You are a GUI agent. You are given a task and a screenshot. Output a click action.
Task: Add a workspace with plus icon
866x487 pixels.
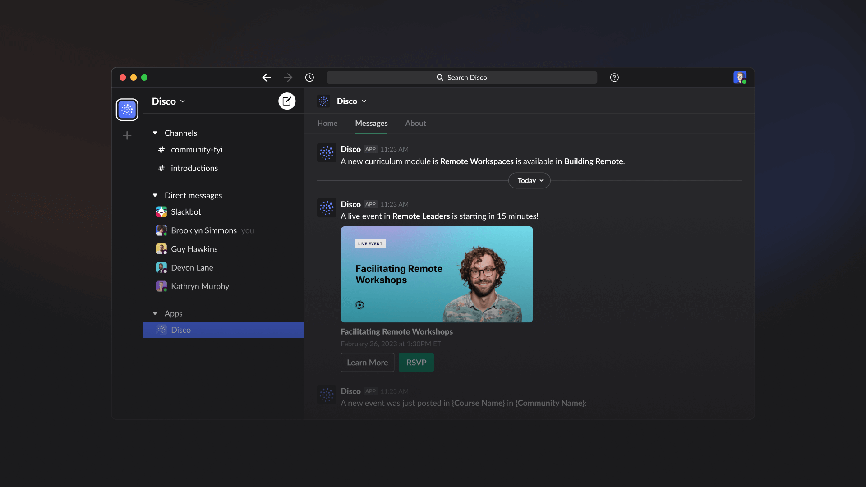click(127, 136)
